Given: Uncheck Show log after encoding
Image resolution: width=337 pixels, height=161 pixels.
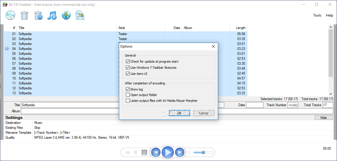Looking at the screenshot, I should click(128, 89).
